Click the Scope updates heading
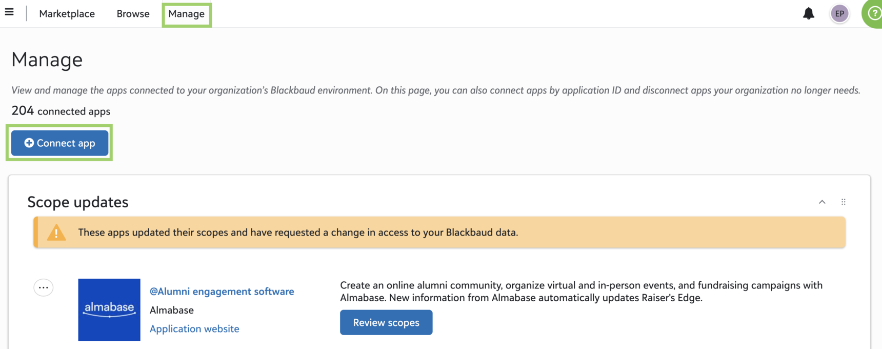Screen dimensions: 882x349 78,202
